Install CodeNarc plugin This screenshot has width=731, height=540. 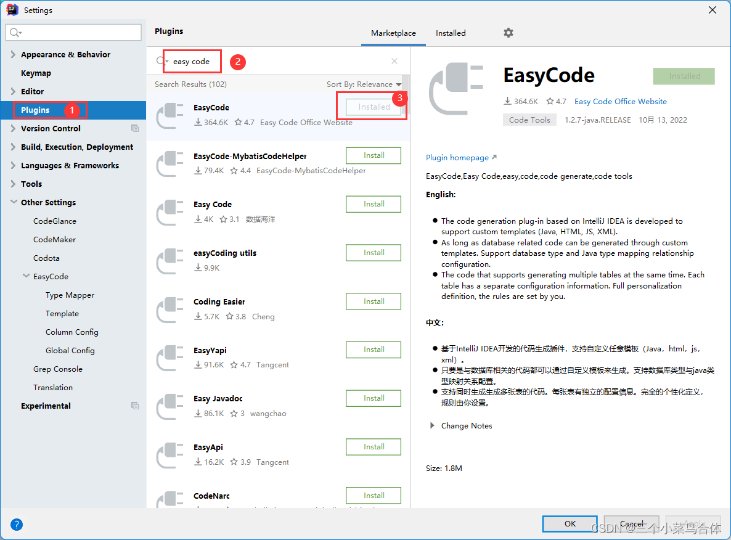(x=374, y=495)
